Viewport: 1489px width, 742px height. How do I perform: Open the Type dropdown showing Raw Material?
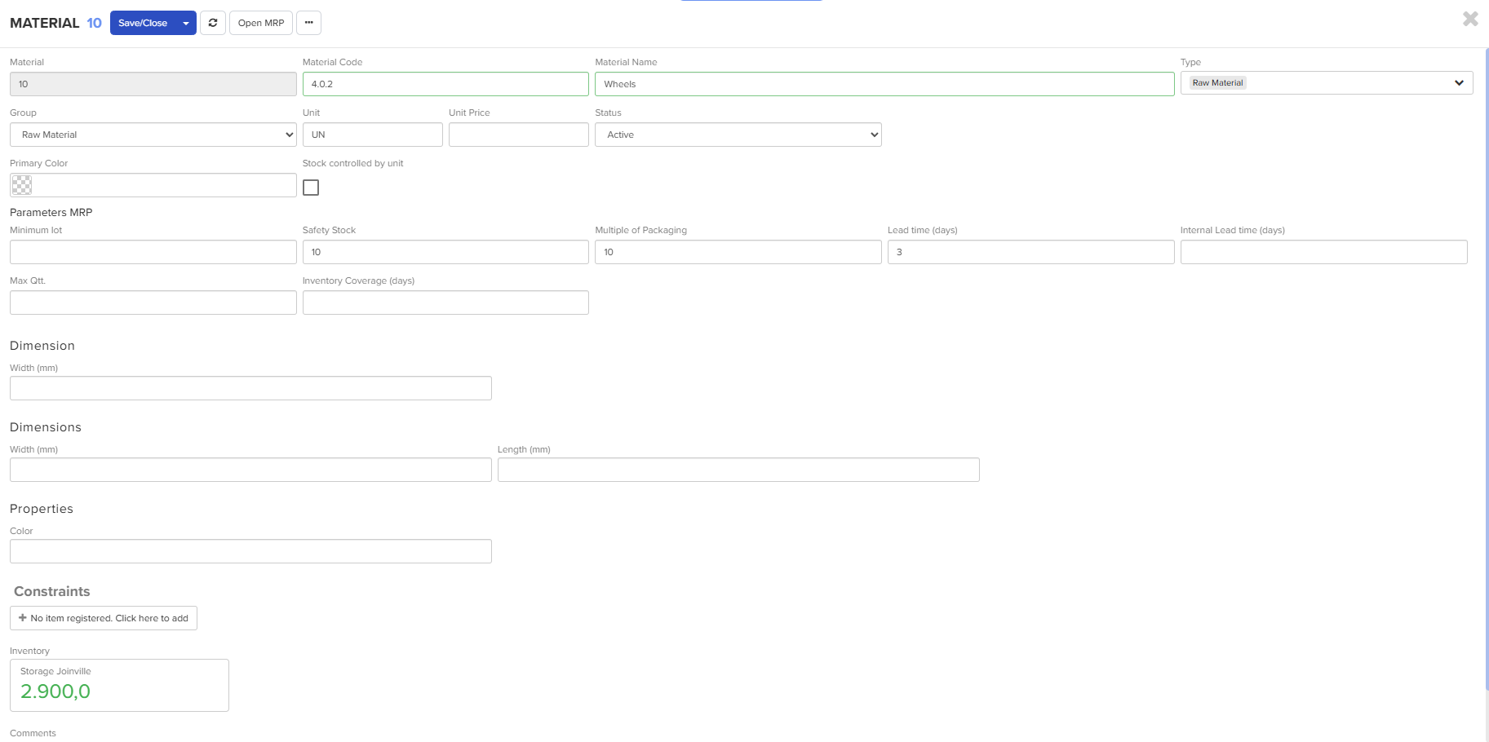click(x=1326, y=82)
